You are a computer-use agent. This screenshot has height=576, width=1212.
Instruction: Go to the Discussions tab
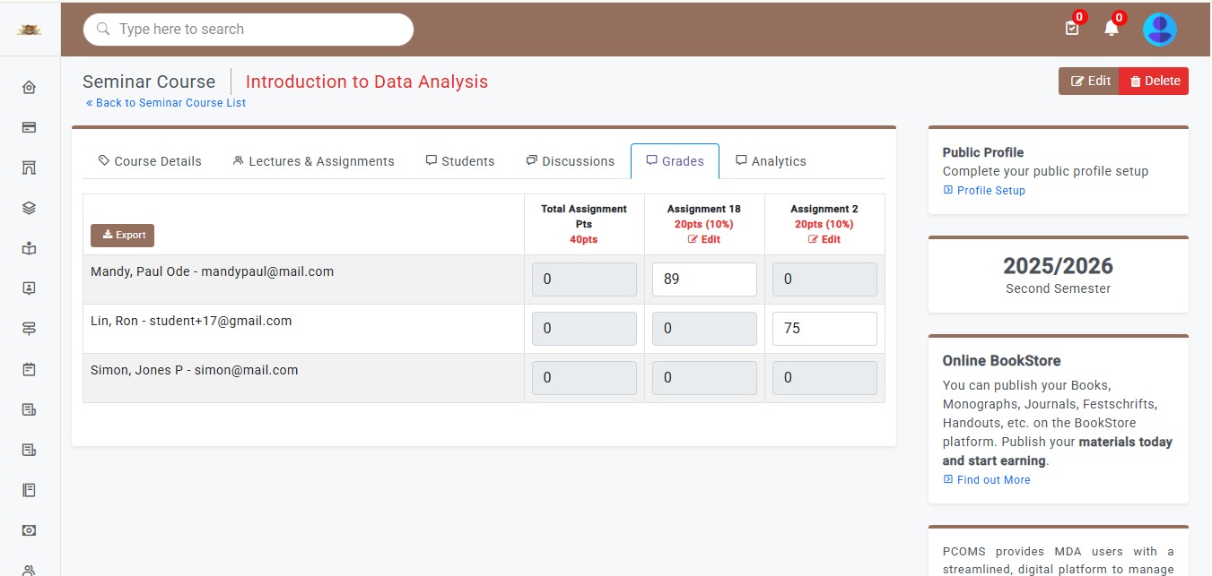pos(570,161)
